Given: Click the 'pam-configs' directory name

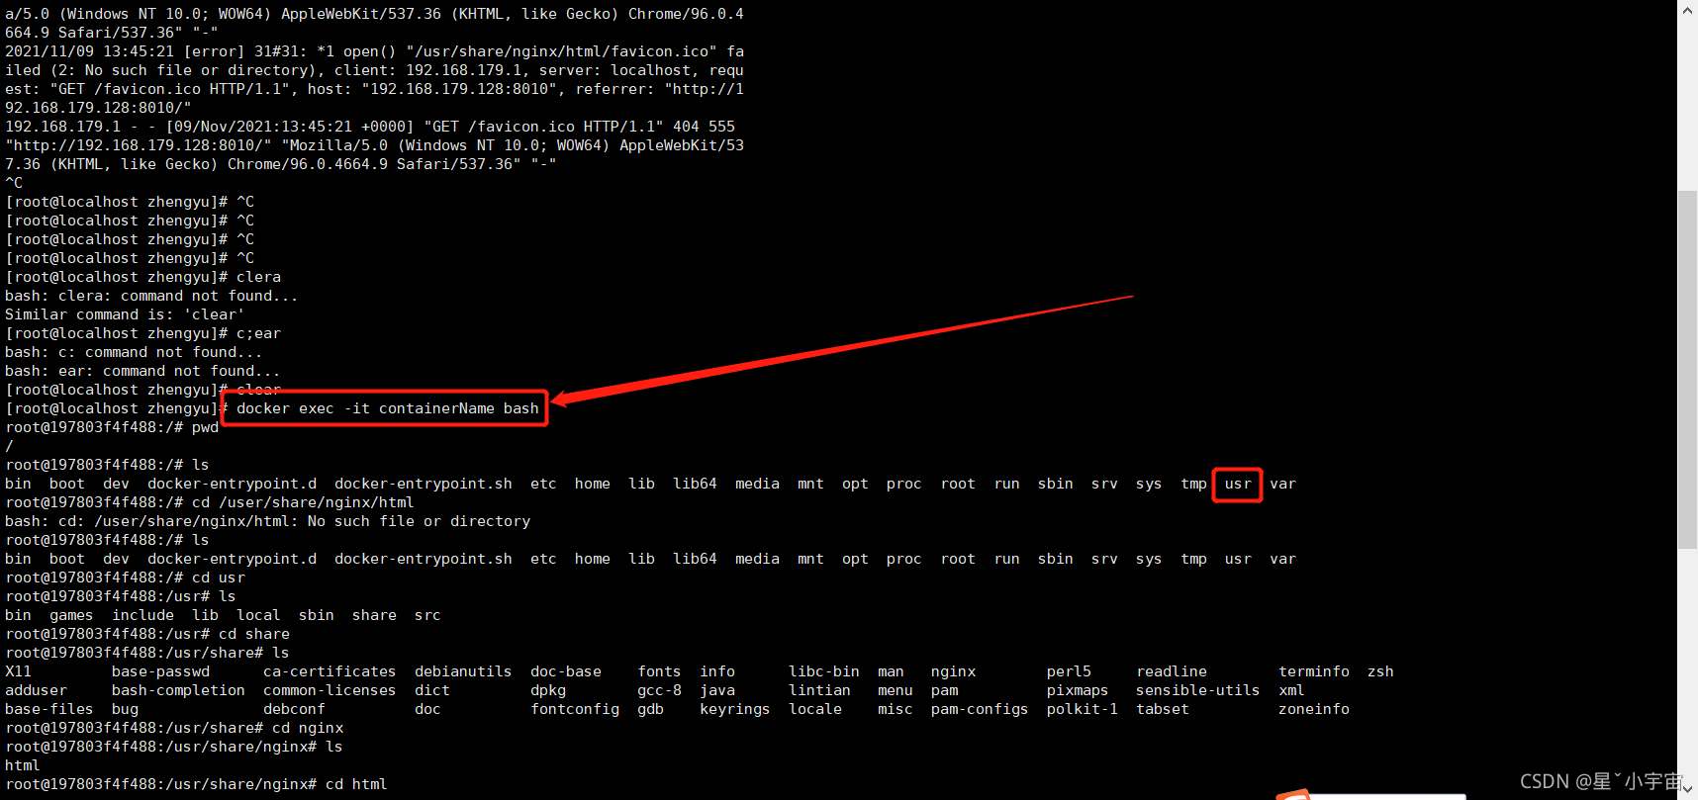Looking at the screenshot, I should 980,709.
